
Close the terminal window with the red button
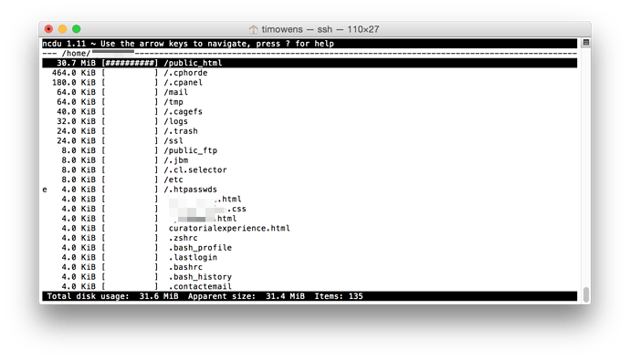[x=48, y=29]
